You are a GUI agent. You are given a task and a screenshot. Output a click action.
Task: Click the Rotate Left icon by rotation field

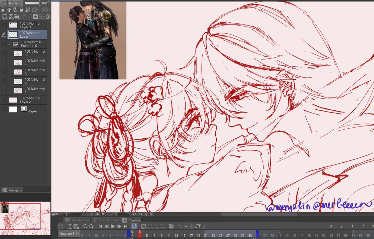click(134, 214)
